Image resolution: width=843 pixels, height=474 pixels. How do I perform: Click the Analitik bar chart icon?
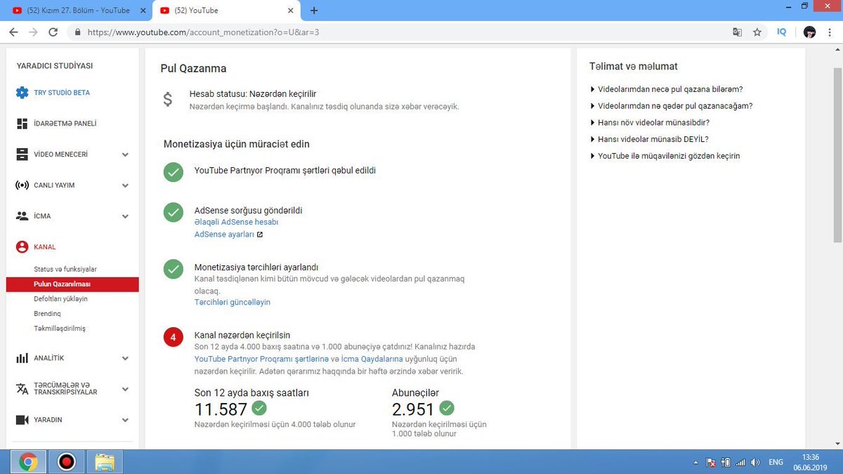[x=22, y=358]
